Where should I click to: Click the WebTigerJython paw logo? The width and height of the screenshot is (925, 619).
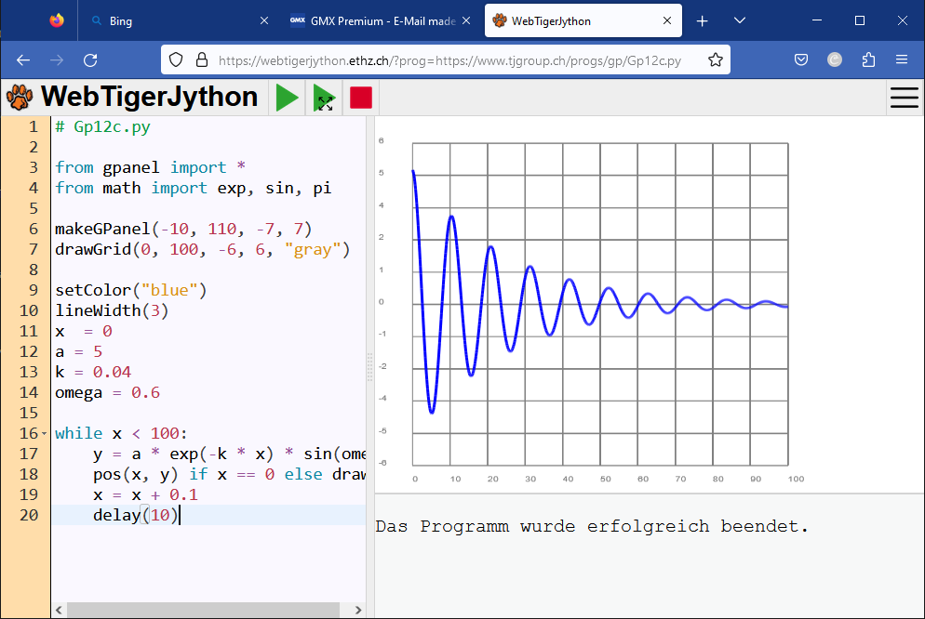(19, 98)
